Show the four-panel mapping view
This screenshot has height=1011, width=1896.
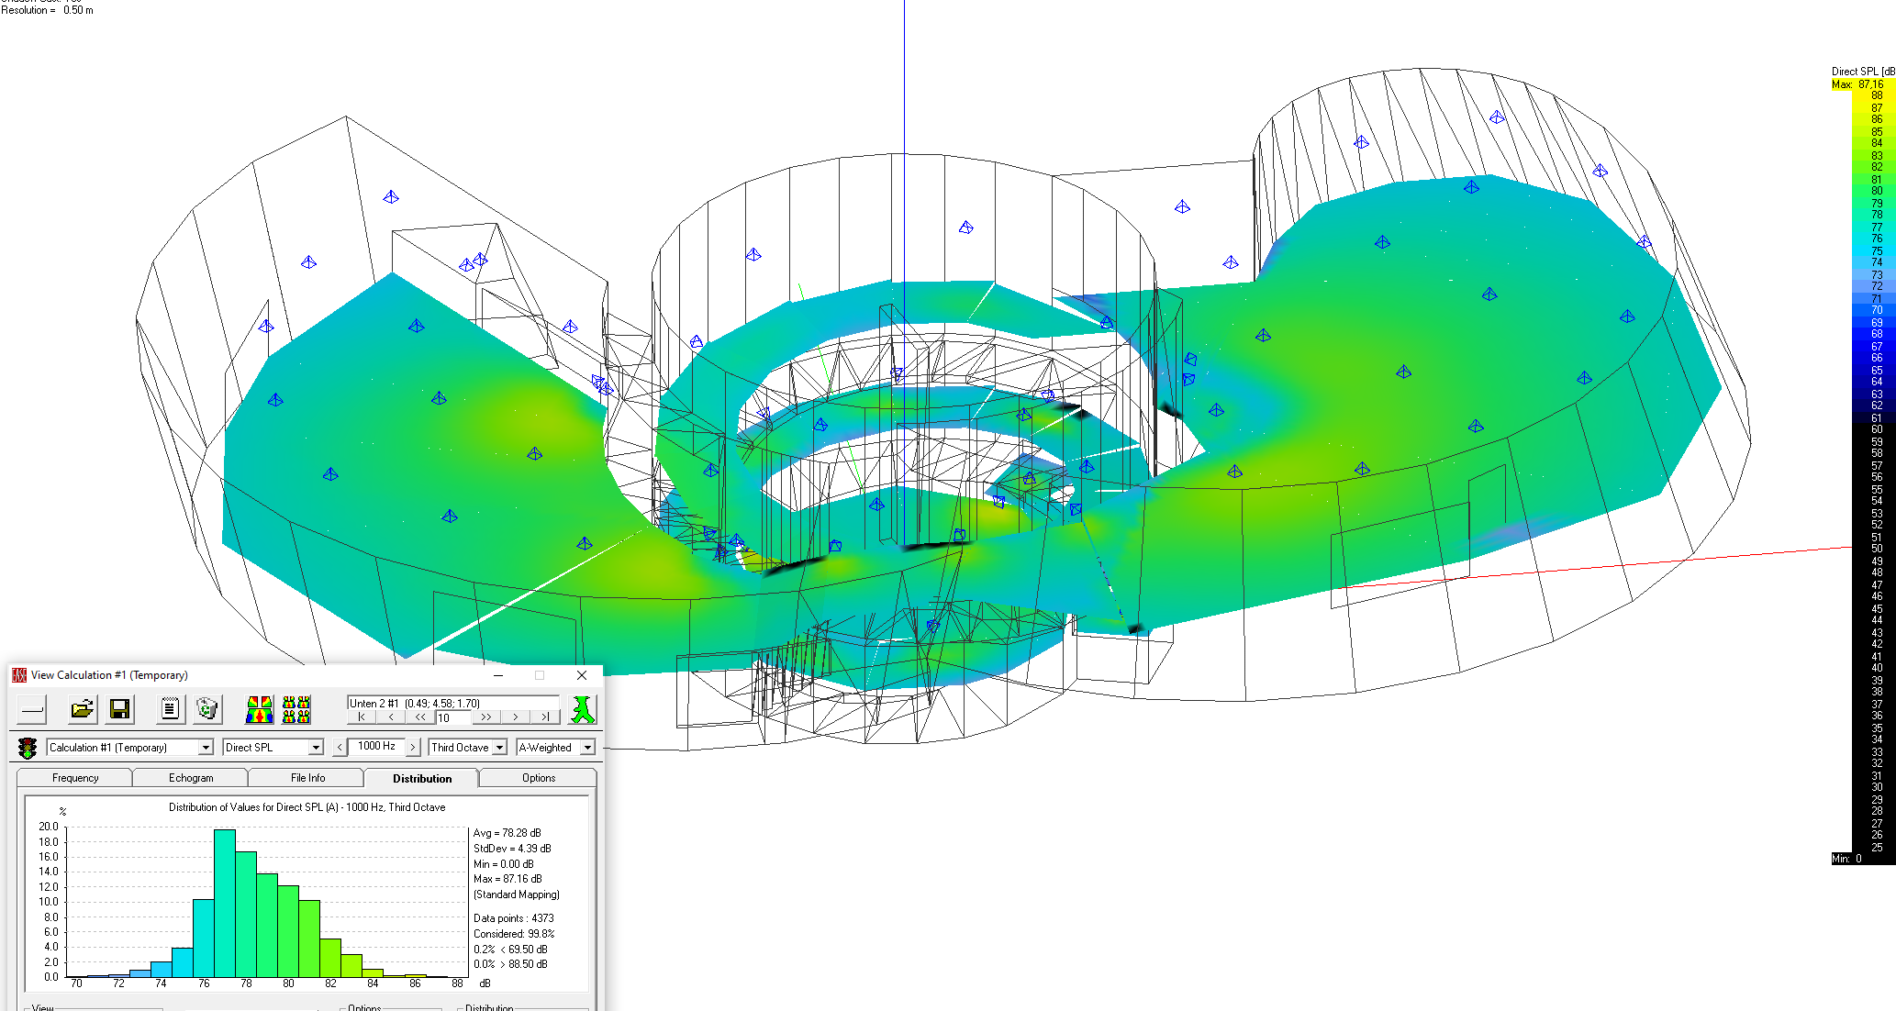(296, 709)
